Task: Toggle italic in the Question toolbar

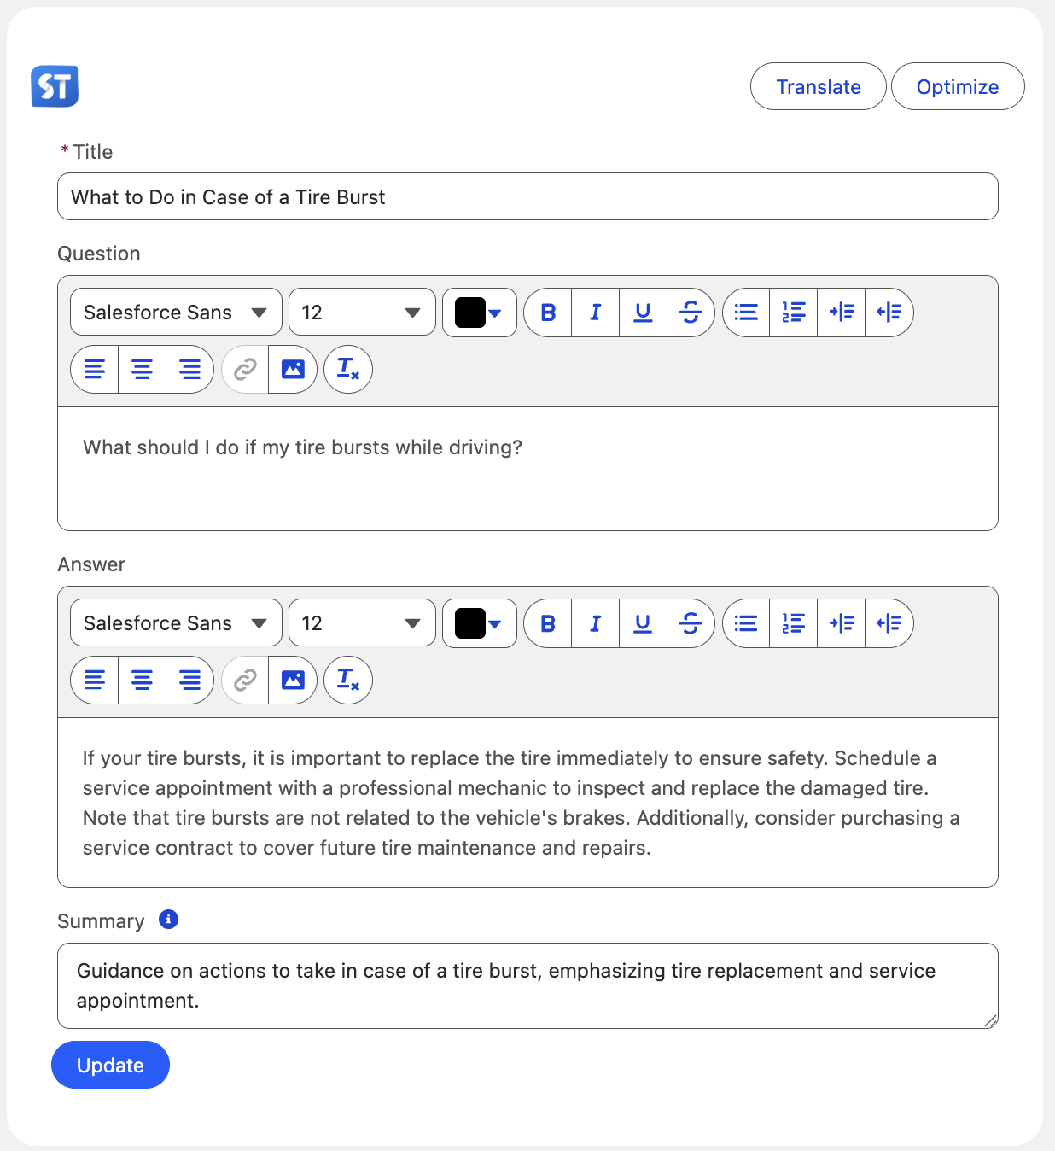Action: tap(596, 313)
